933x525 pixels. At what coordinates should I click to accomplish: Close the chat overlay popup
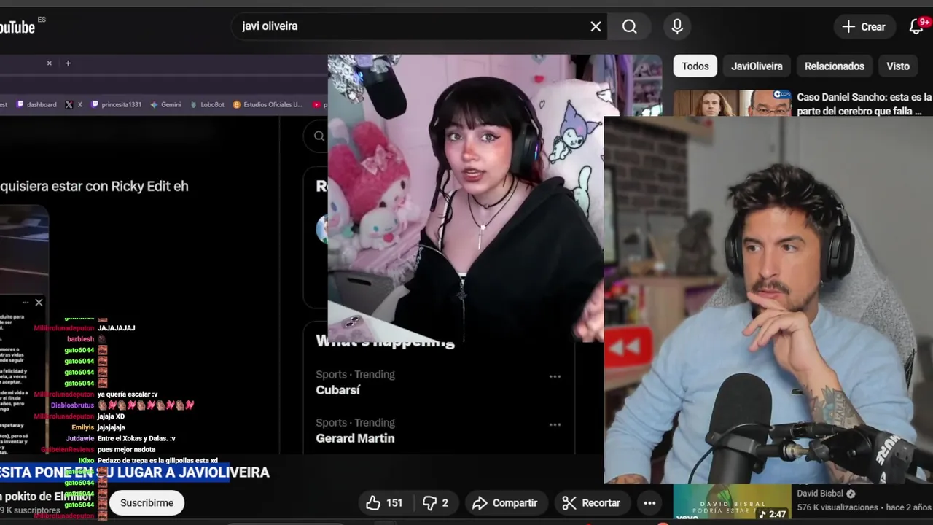39,303
